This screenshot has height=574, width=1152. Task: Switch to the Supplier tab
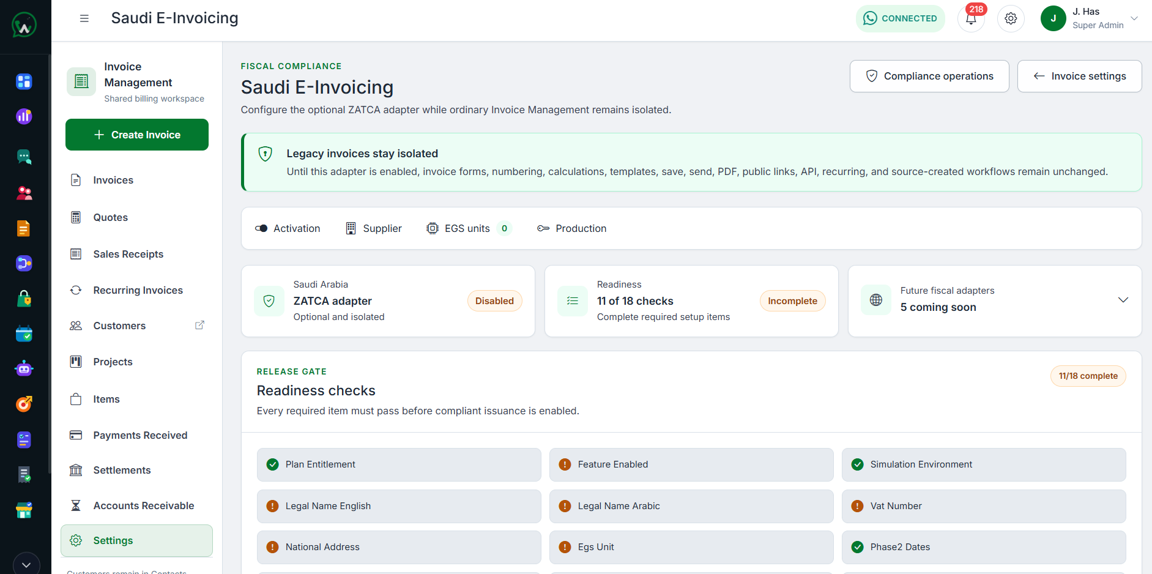click(x=374, y=228)
